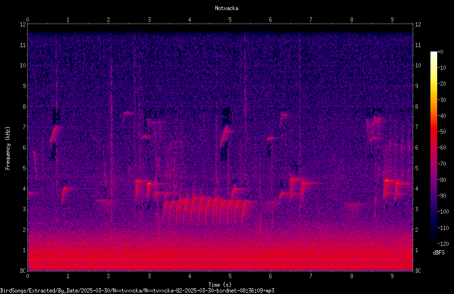Click the color scale gradient bar
Image resolution: width=454 pixels, height=294 pixels.
433,148
